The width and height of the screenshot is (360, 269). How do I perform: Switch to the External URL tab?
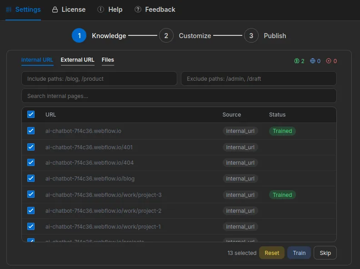click(77, 60)
